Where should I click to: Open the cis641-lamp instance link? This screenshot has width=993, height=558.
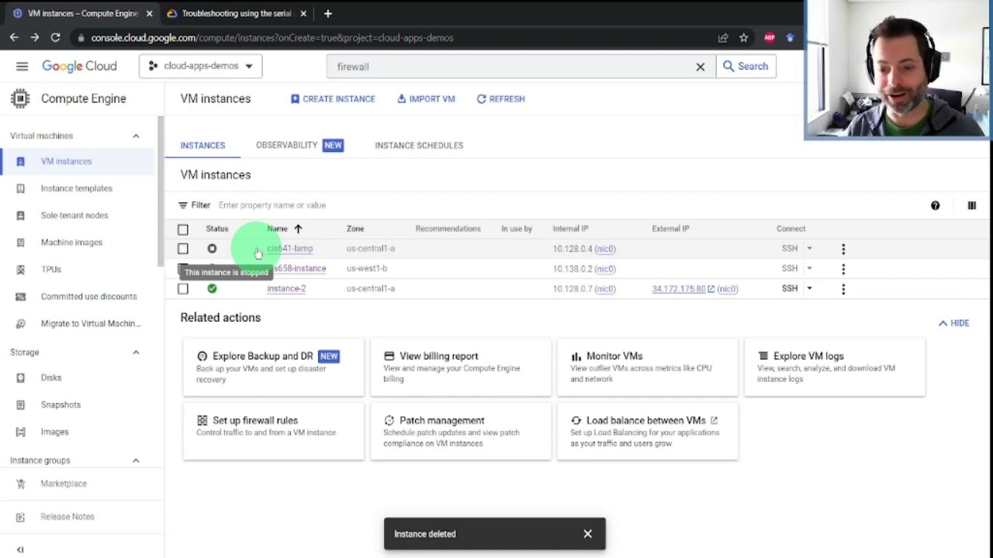click(x=290, y=249)
